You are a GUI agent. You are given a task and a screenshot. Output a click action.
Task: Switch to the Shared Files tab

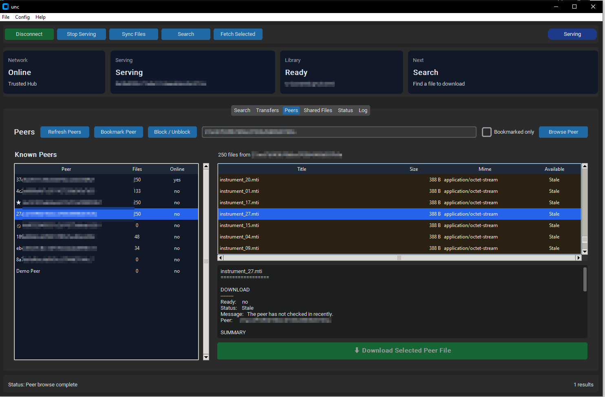click(x=318, y=110)
